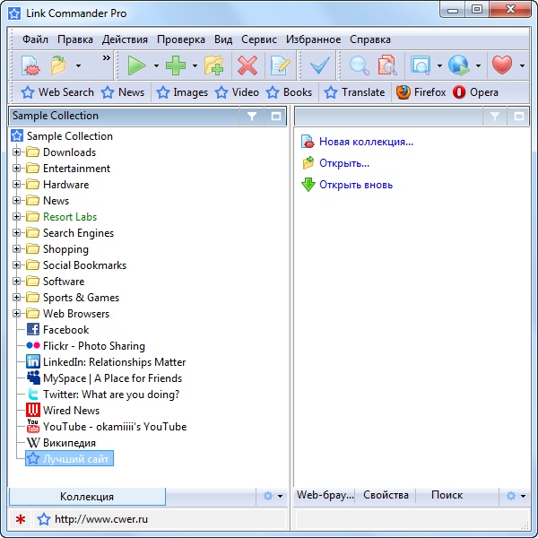538x538 pixels.
Task: Expand the Downloads folder
Action: (x=16, y=152)
